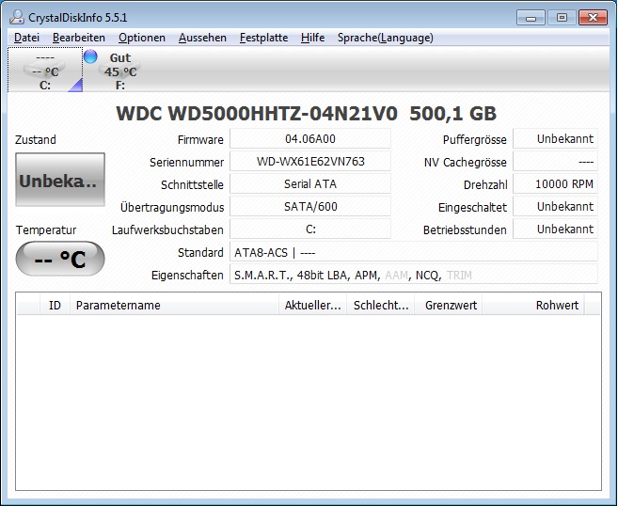Click the Drehzahl value 10000 RPM

(555, 184)
